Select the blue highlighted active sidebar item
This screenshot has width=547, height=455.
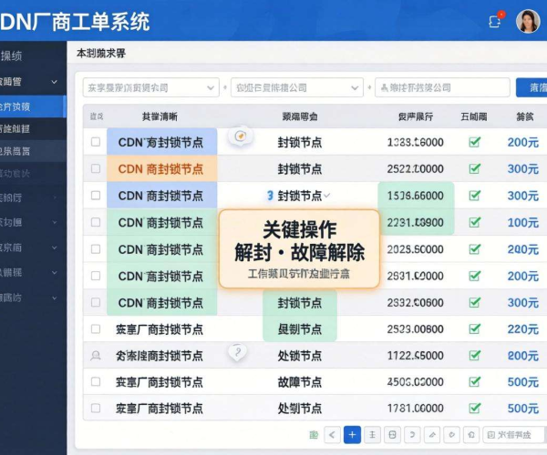pos(33,106)
